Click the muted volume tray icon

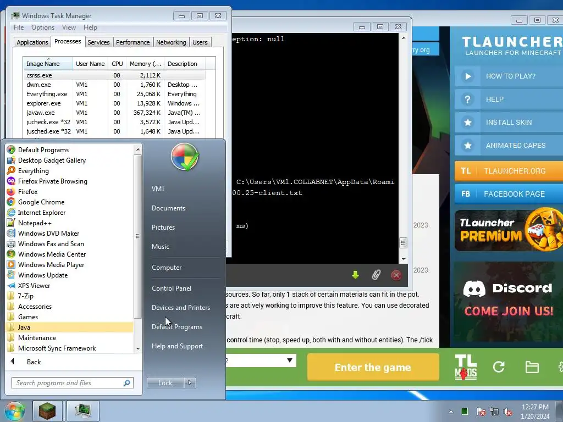507,412
